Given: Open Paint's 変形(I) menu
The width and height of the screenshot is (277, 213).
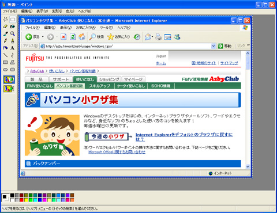Looking at the screenshot, I should (57, 11).
